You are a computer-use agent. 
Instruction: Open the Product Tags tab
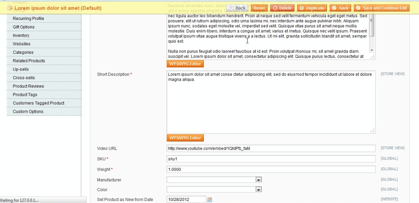click(x=44, y=95)
